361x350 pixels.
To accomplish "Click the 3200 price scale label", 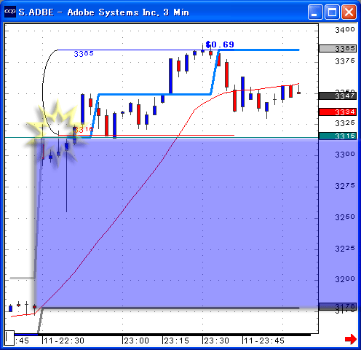I will pos(345,279).
